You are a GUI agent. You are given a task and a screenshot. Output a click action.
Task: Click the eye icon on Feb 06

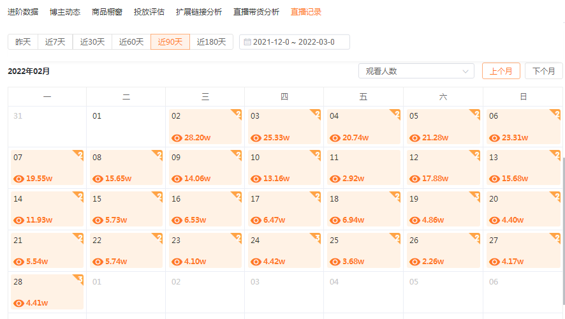[x=494, y=138]
